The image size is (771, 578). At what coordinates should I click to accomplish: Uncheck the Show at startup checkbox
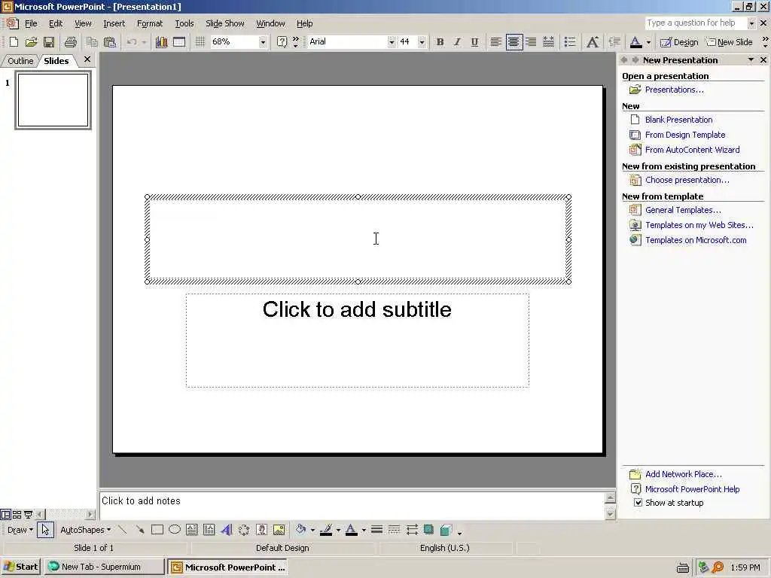point(638,502)
